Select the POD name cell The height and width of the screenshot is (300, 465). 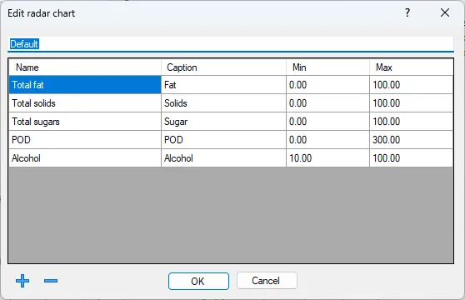pyautogui.click(x=85, y=140)
